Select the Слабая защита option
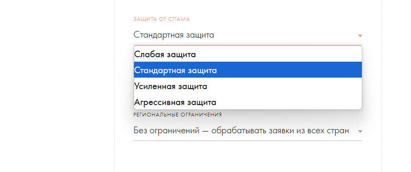Screen dimensions: 411x172 (x=248, y=54)
